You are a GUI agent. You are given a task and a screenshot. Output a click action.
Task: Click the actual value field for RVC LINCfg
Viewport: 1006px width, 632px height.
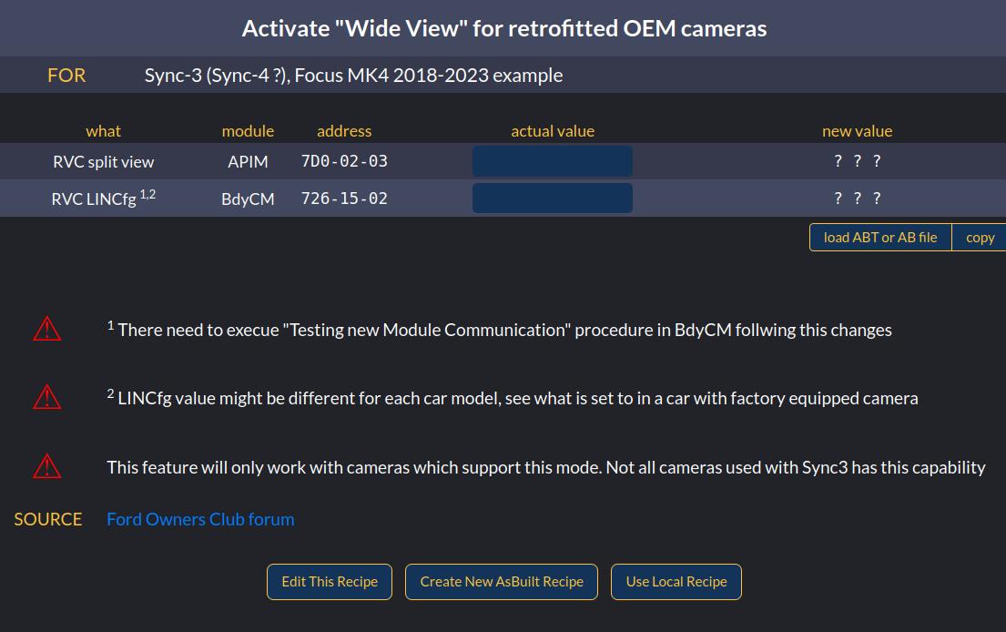pyautogui.click(x=553, y=199)
